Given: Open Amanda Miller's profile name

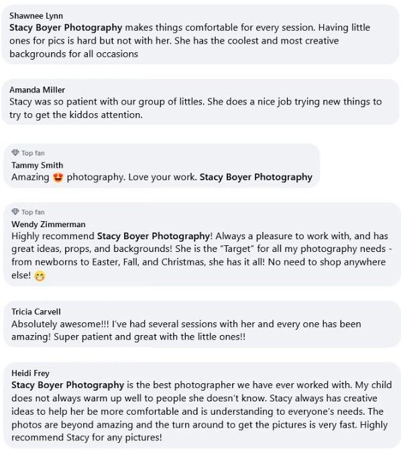Looking at the screenshot, I should point(37,90).
